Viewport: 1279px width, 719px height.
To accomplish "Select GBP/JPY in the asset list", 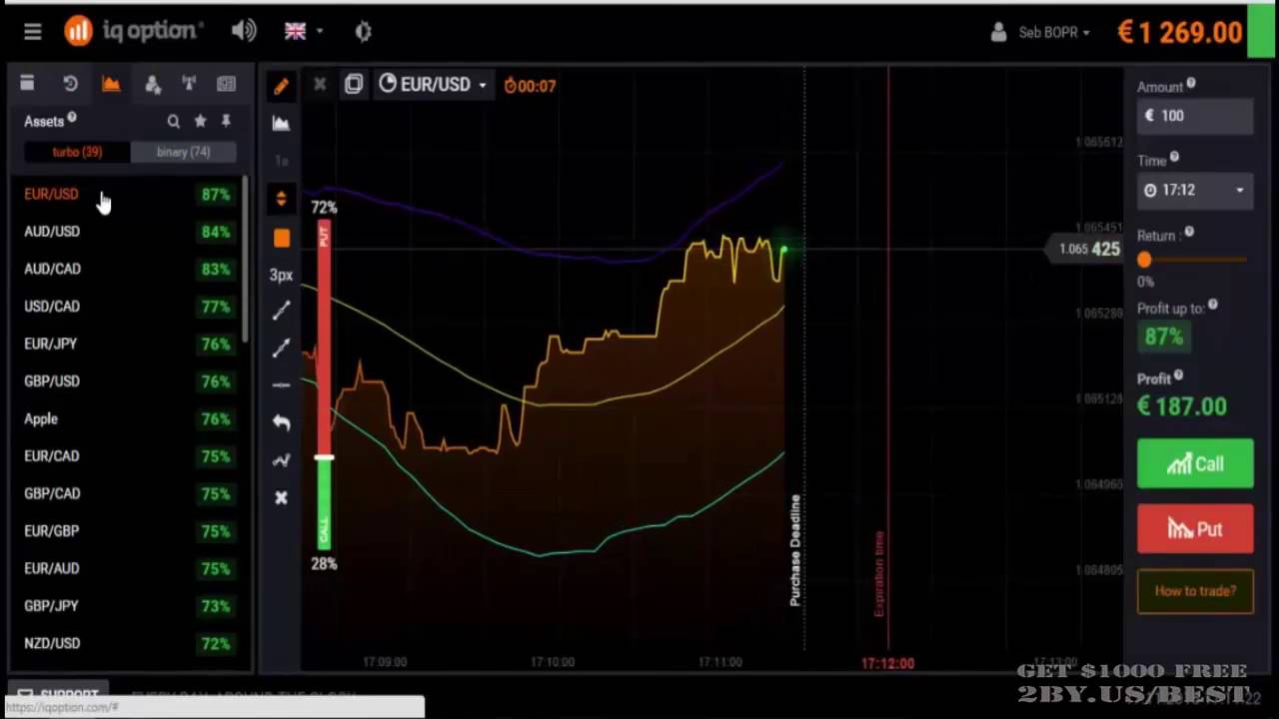I will click(128, 606).
